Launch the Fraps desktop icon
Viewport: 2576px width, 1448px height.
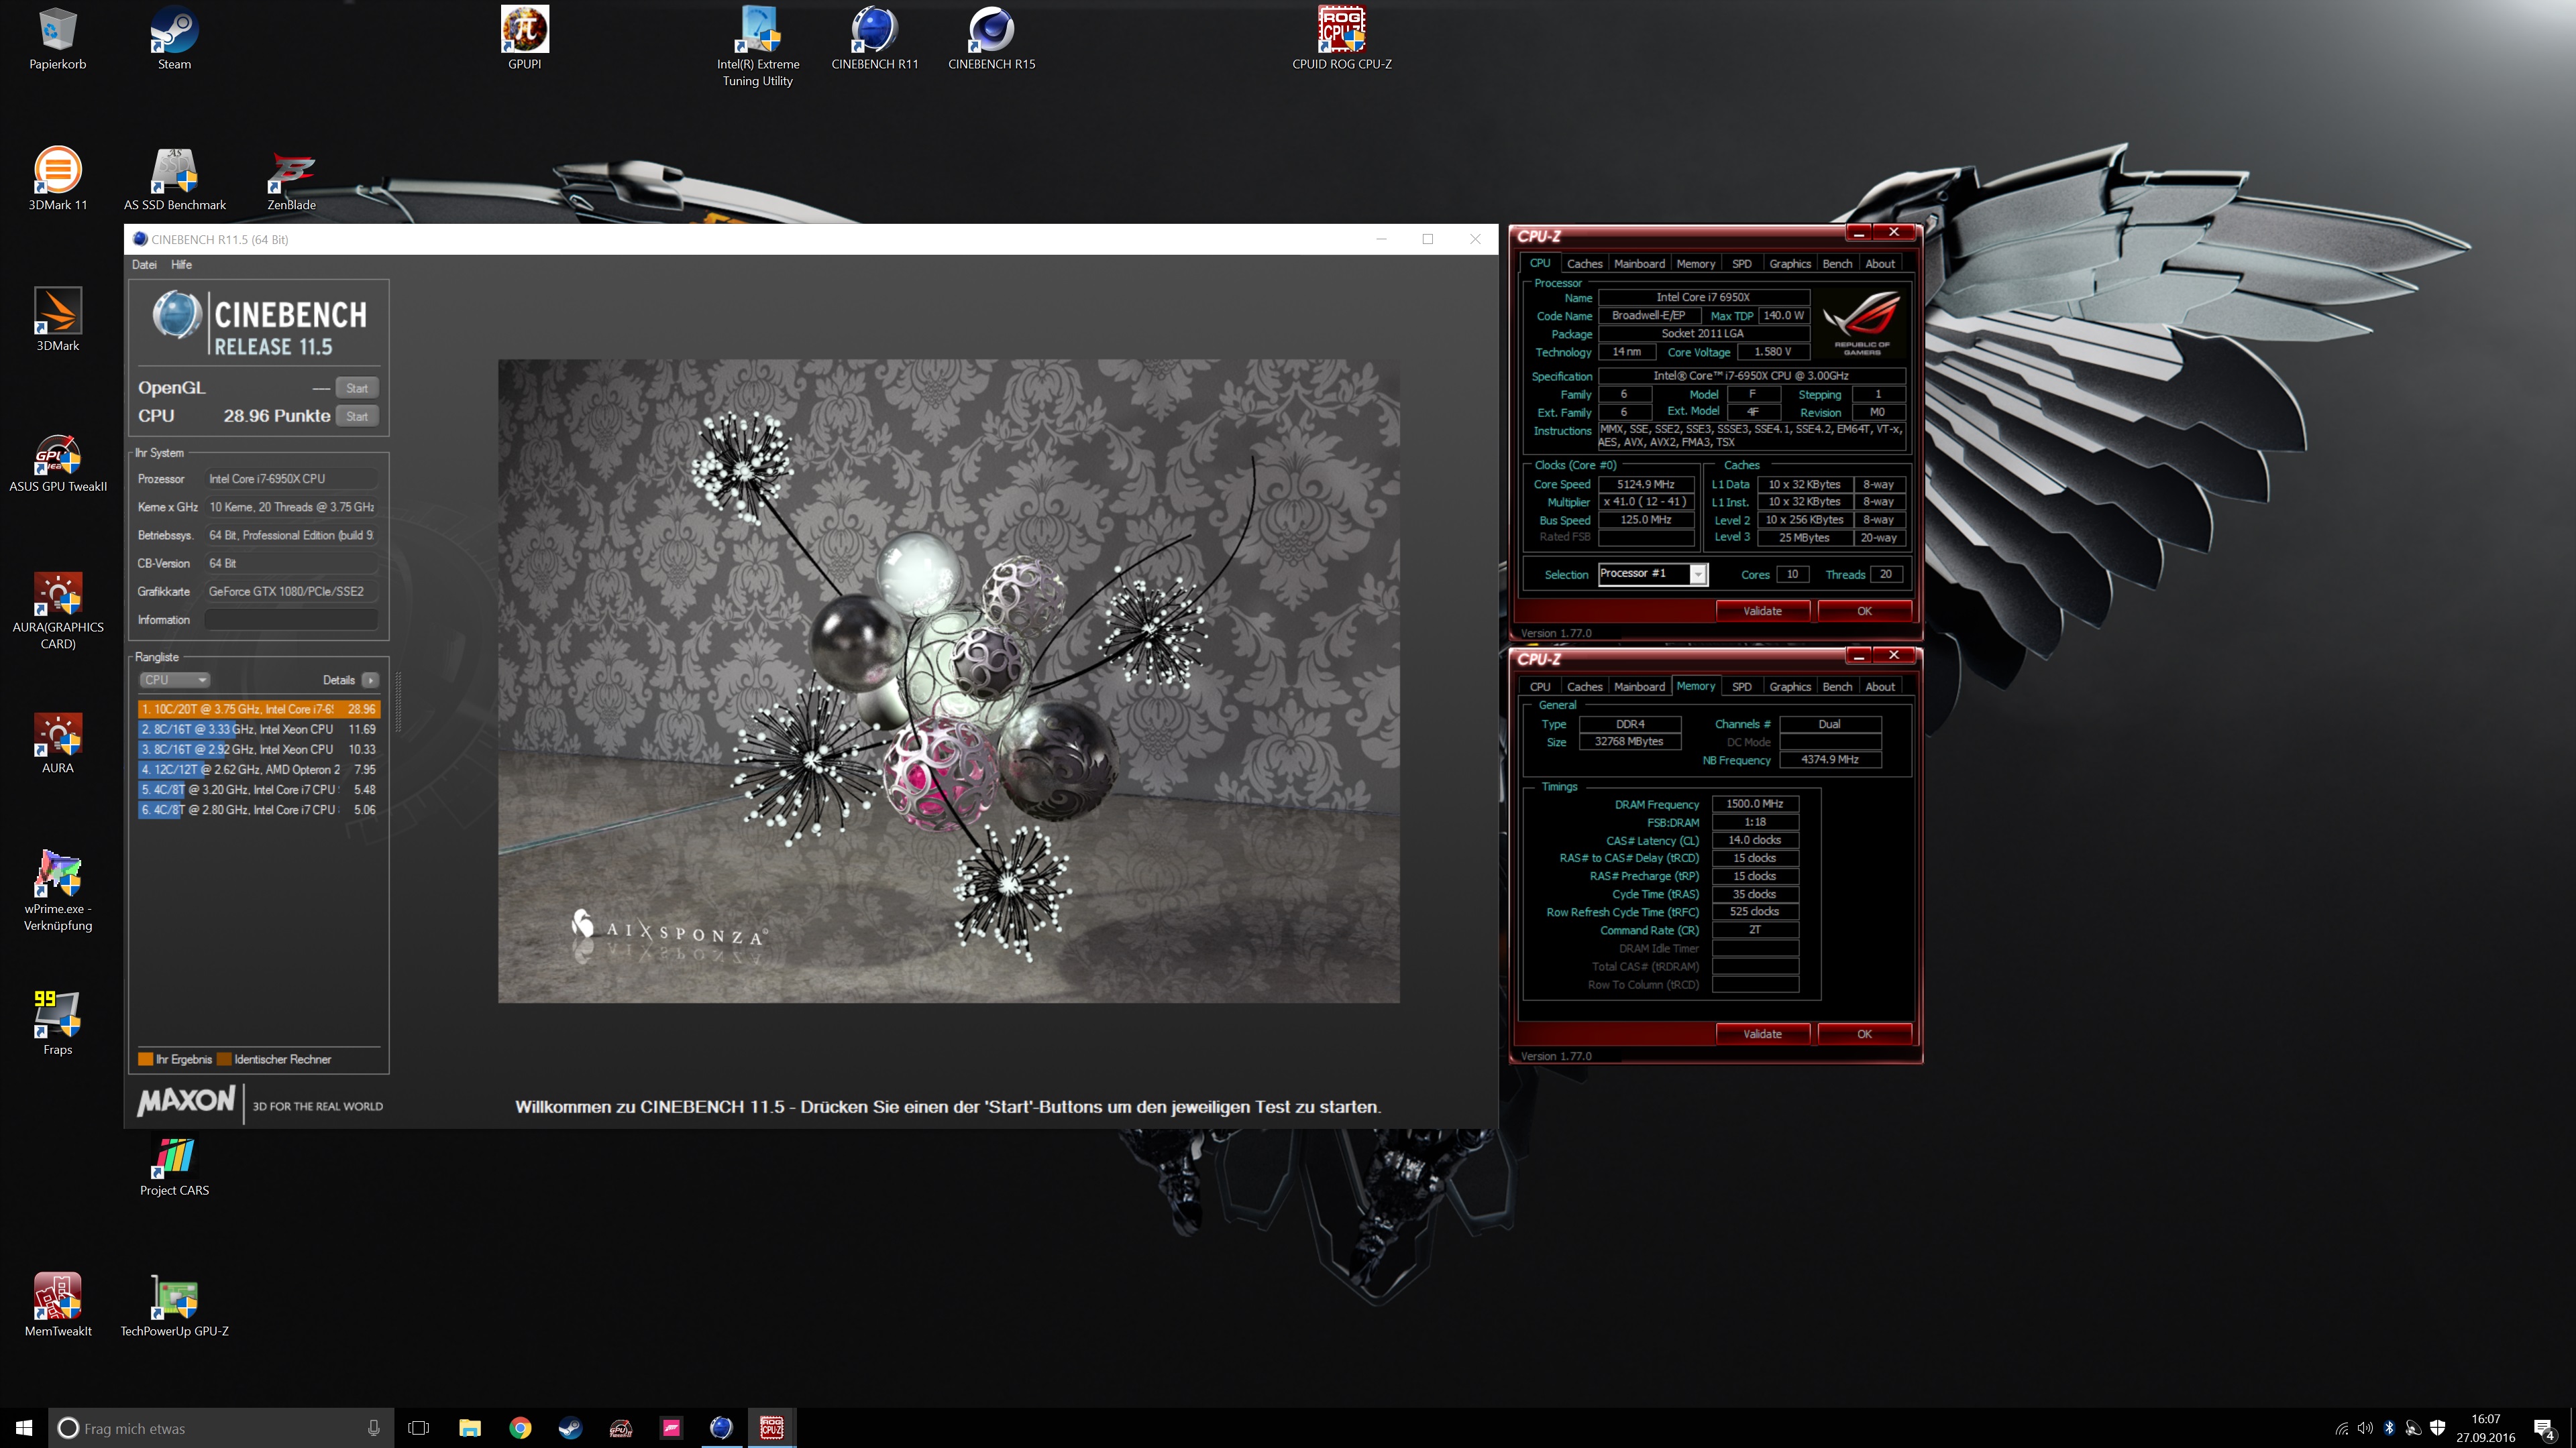coord(58,1023)
